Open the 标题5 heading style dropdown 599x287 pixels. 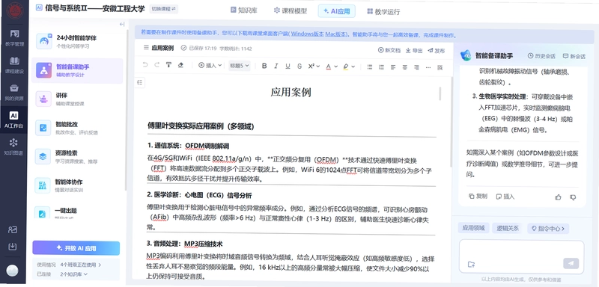point(239,66)
